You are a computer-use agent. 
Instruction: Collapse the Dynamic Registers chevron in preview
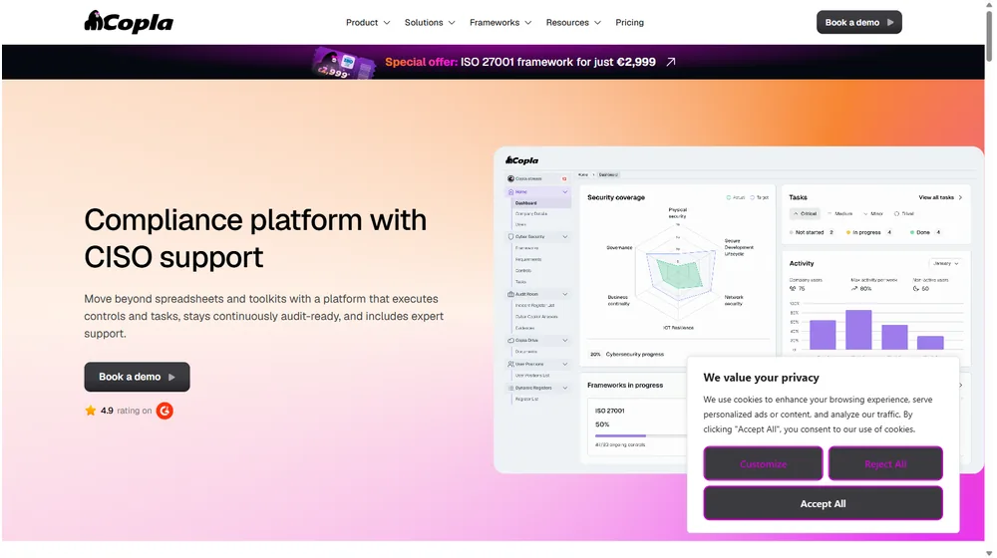click(564, 388)
